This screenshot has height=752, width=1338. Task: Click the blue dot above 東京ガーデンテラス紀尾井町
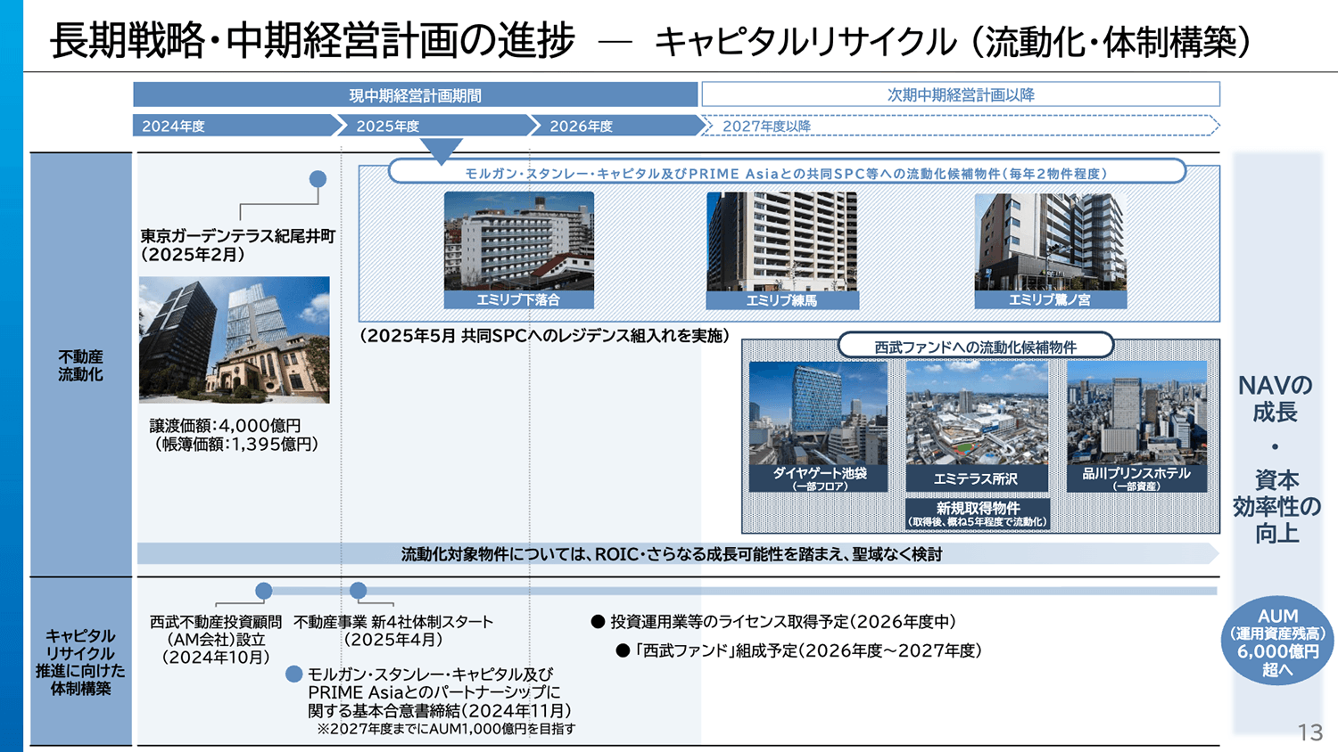point(318,179)
